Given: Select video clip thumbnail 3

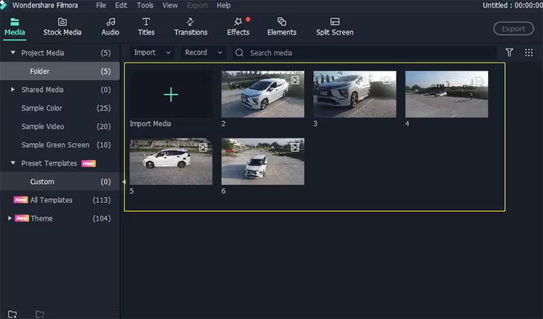Looking at the screenshot, I should pos(354,94).
